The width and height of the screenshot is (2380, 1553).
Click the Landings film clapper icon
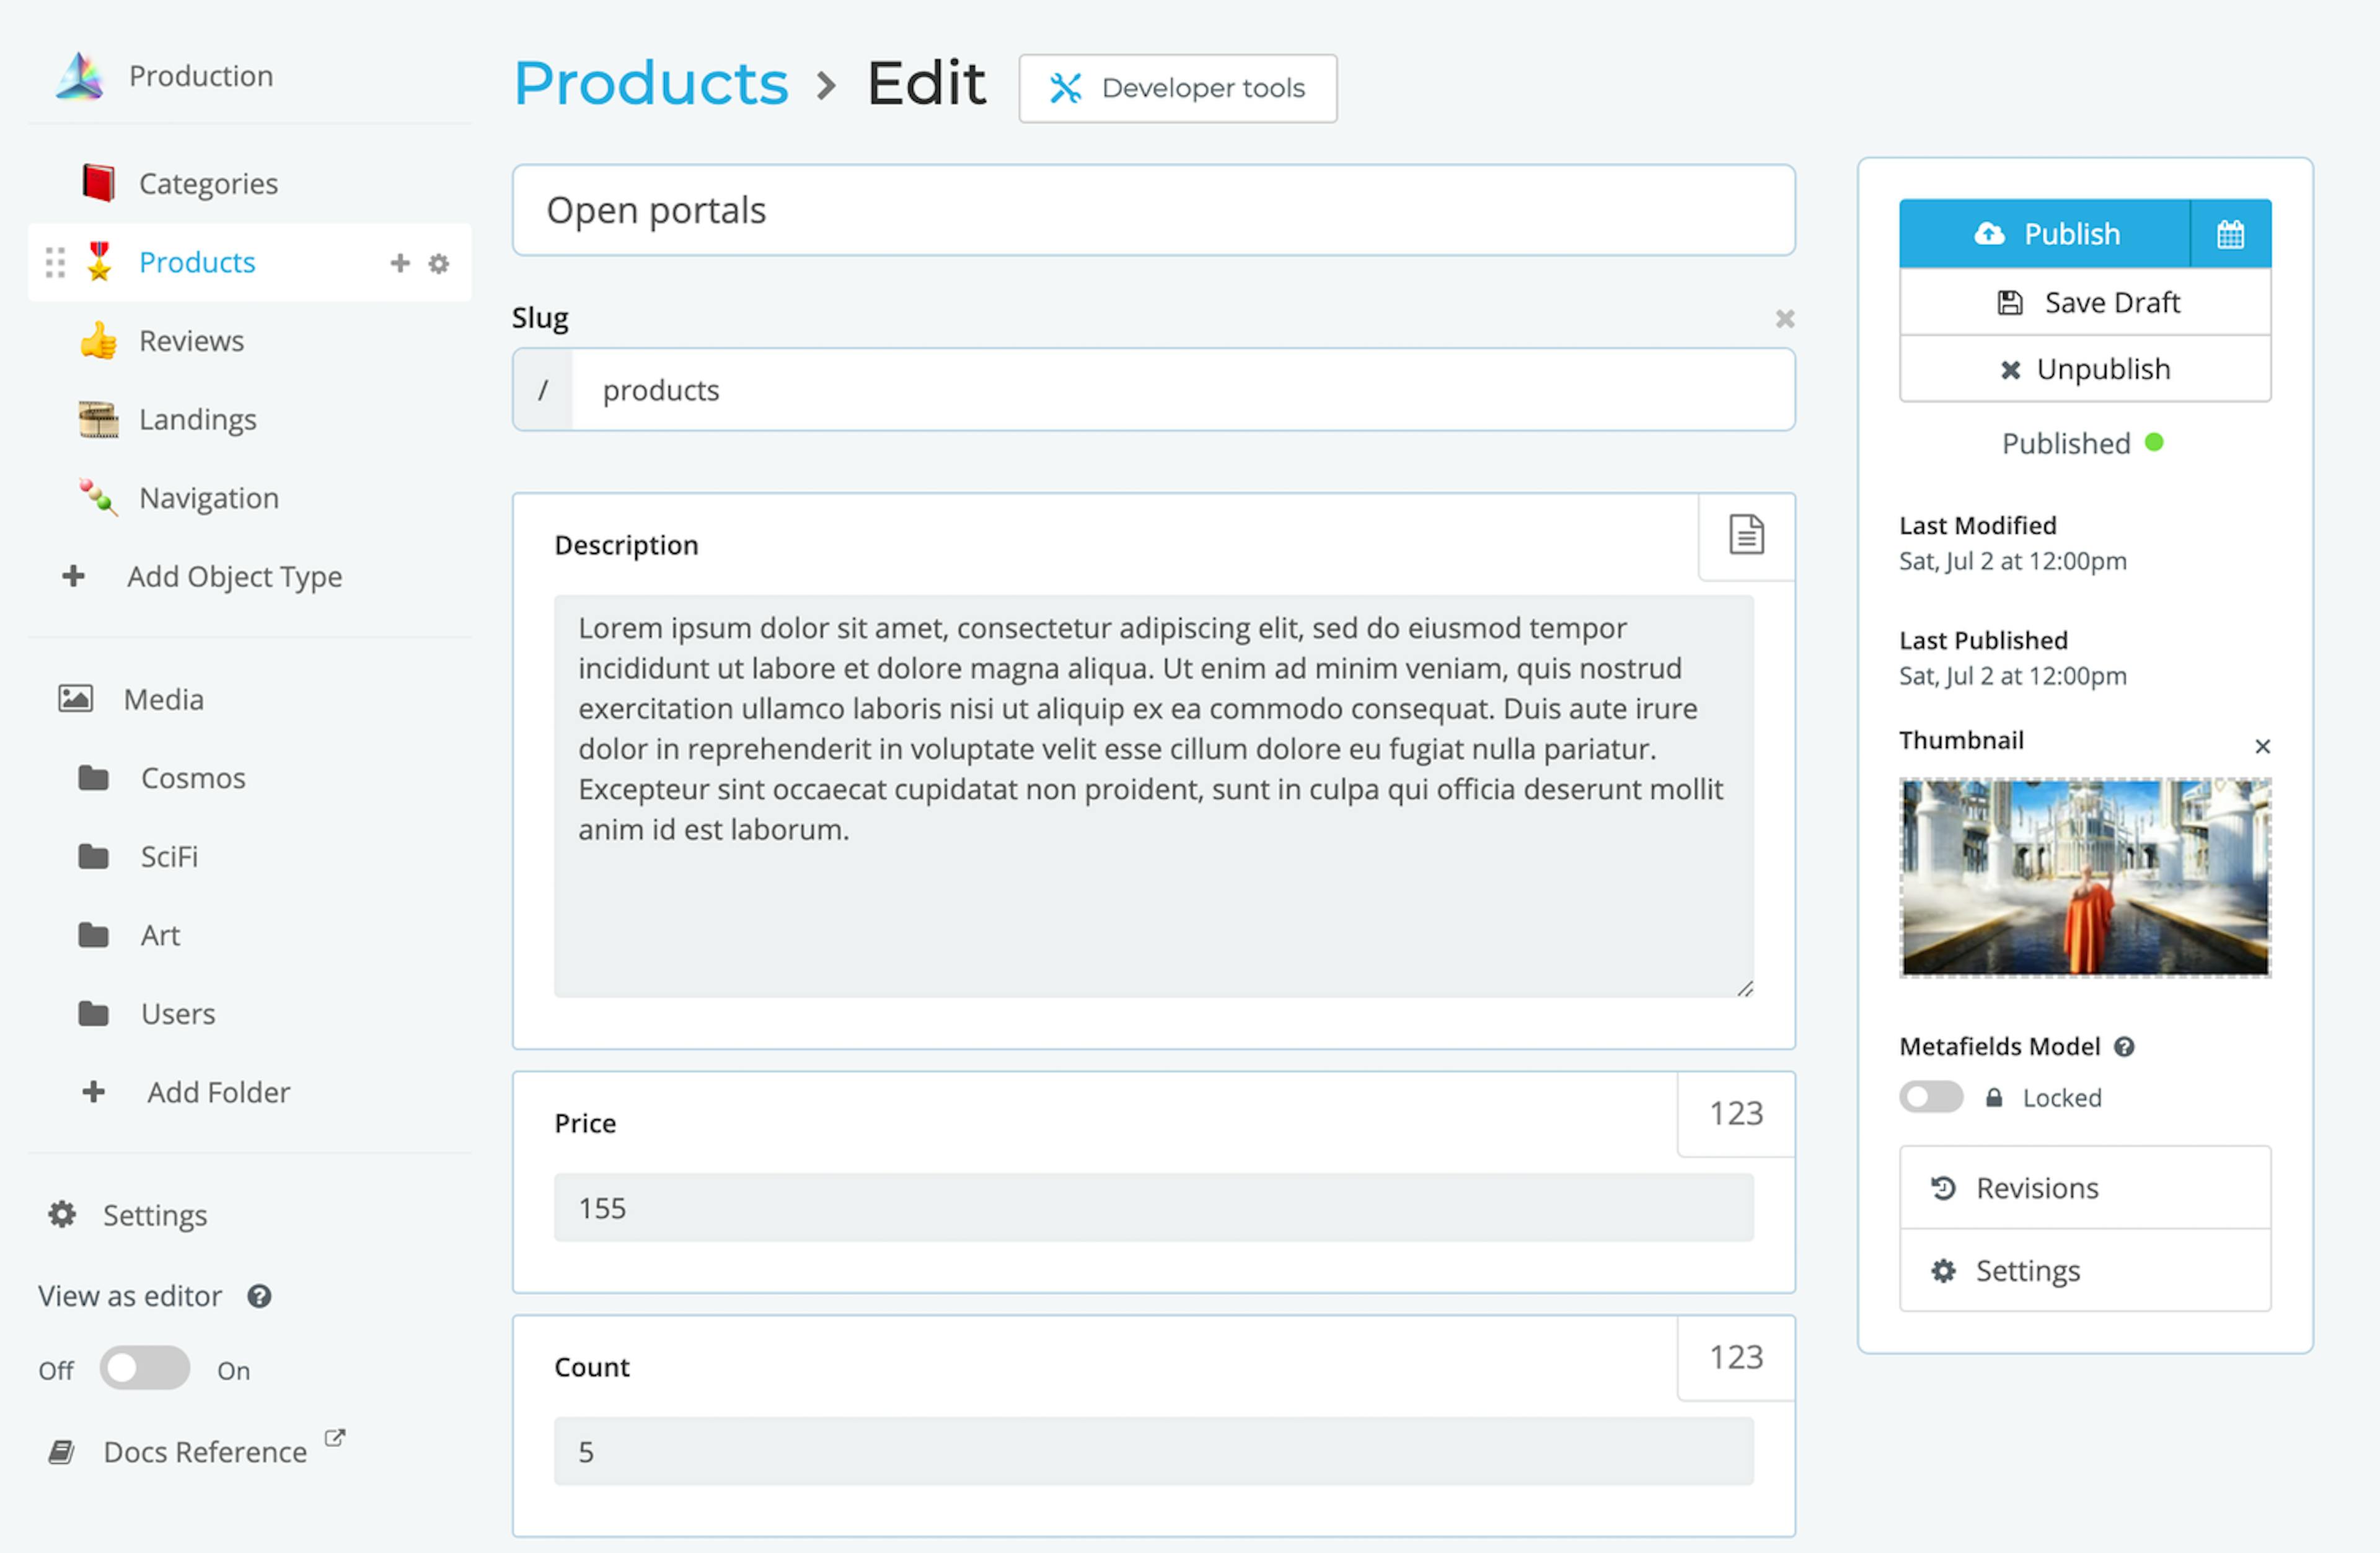click(x=98, y=419)
